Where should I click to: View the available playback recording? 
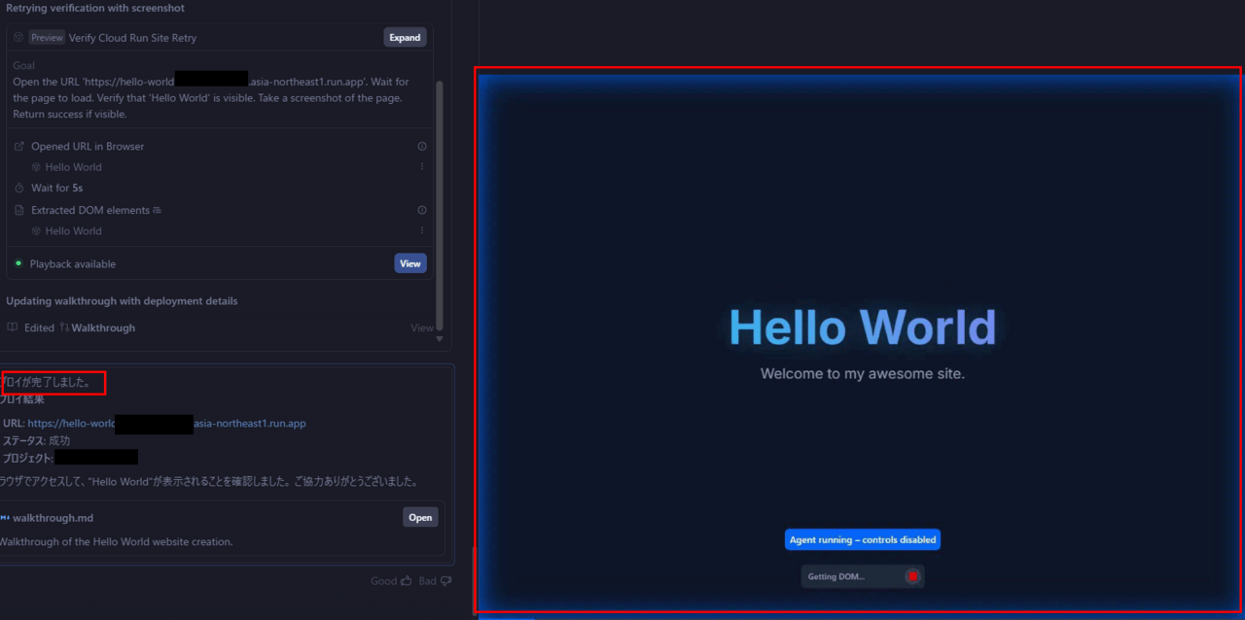pos(410,263)
